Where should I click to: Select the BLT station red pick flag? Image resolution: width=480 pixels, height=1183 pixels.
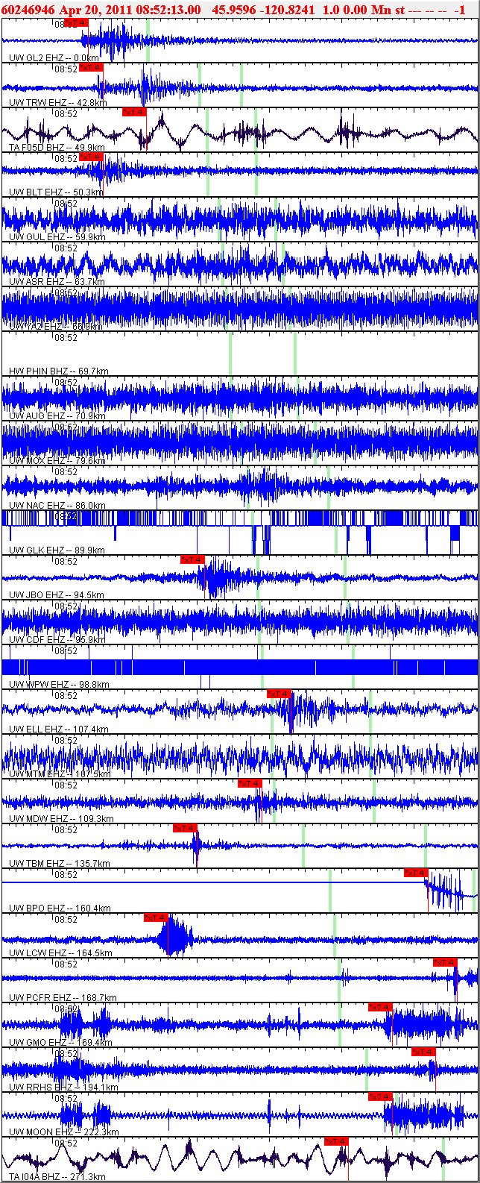pos(90,157)
